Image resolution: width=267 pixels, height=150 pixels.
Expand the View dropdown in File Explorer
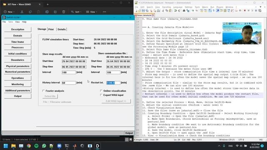point(91,12)
